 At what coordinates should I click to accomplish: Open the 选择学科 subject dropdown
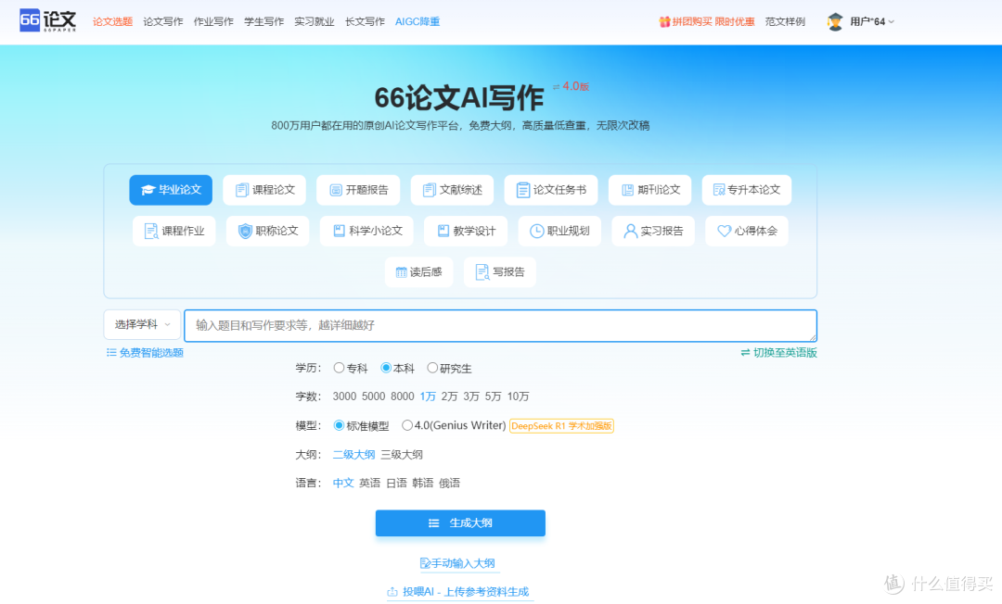pyautogui.click(x=142, y=325)
